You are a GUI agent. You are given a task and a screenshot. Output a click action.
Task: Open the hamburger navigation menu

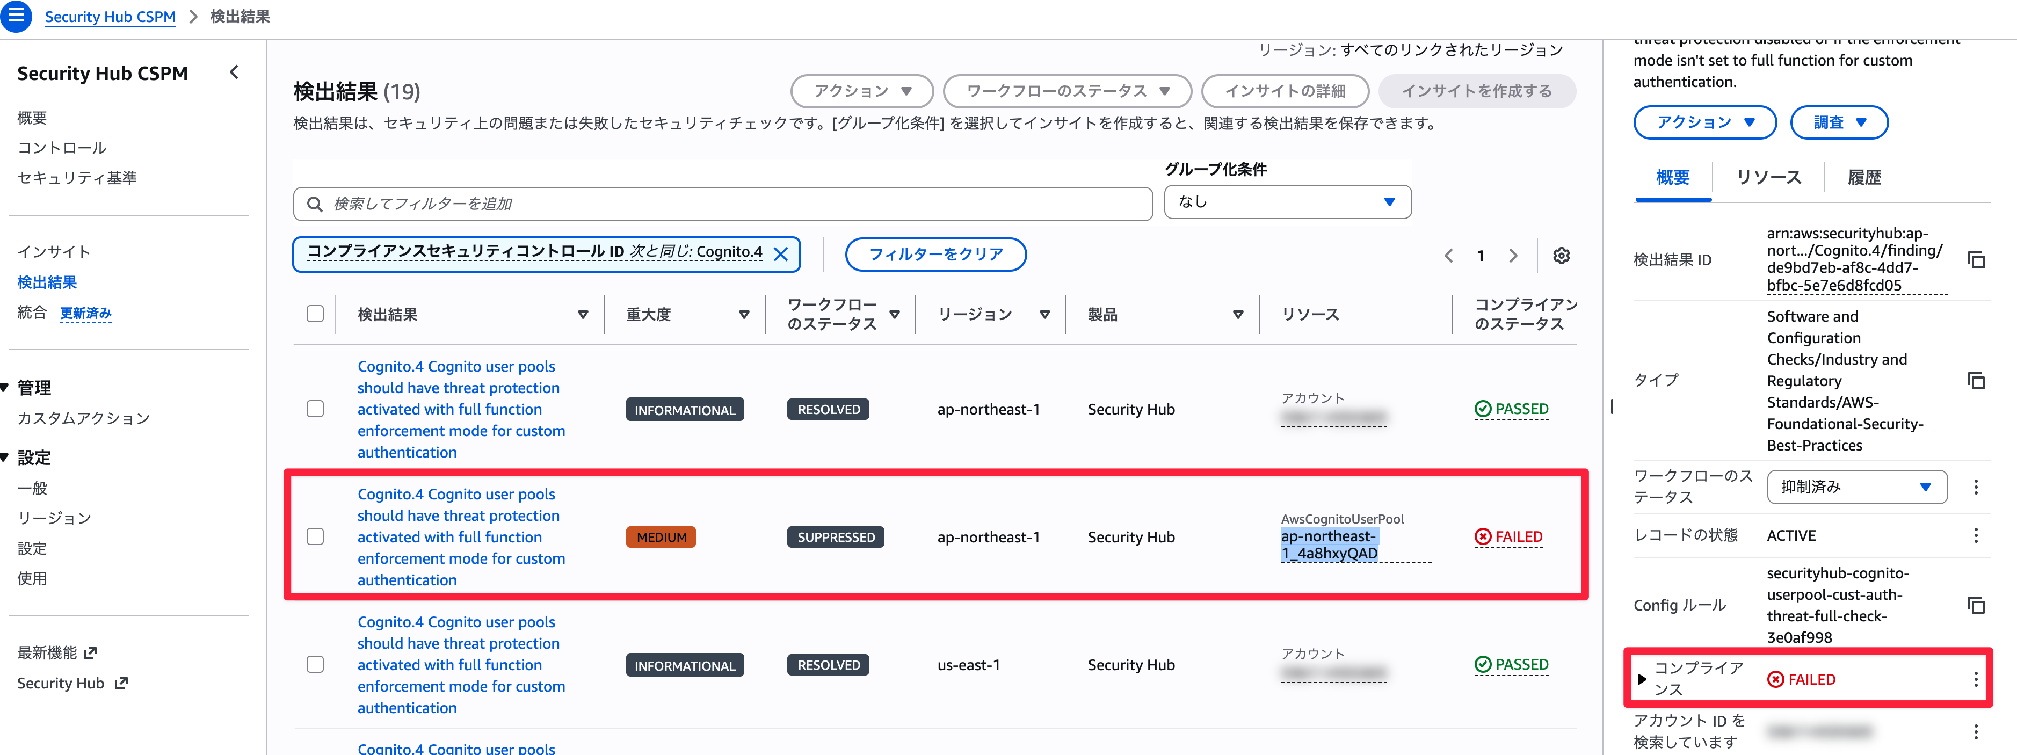[x=16, y=16]
